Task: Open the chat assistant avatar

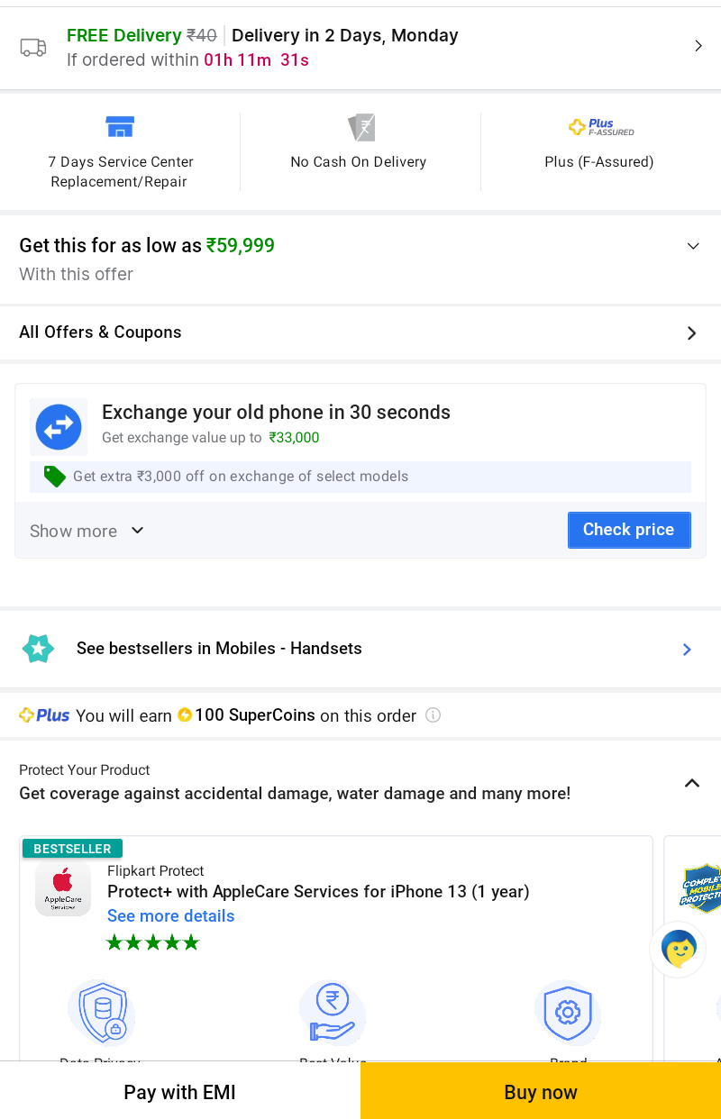Action: (x=678, y=949)
